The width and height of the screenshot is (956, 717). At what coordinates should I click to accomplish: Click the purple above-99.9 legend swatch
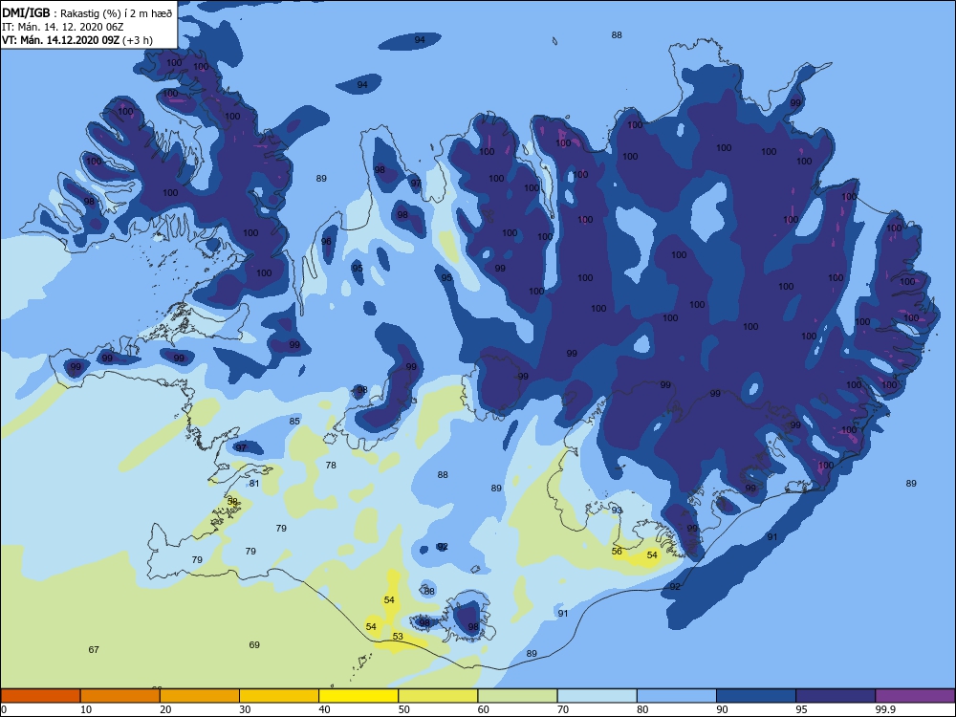tap(915, 696)
